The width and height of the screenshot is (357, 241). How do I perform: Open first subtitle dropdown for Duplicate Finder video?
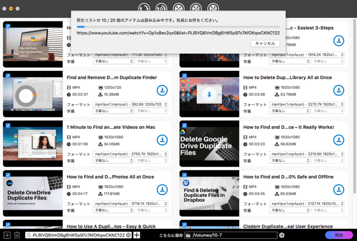(x=113, y=111)
